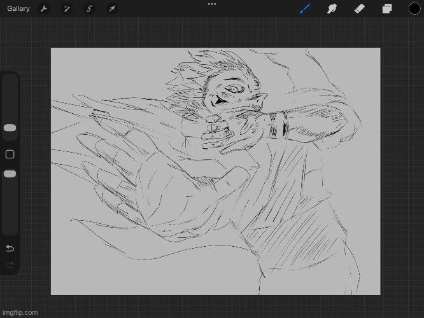
Task: Open the Adjustments magic wand menu
Action: tap(66, 9)
